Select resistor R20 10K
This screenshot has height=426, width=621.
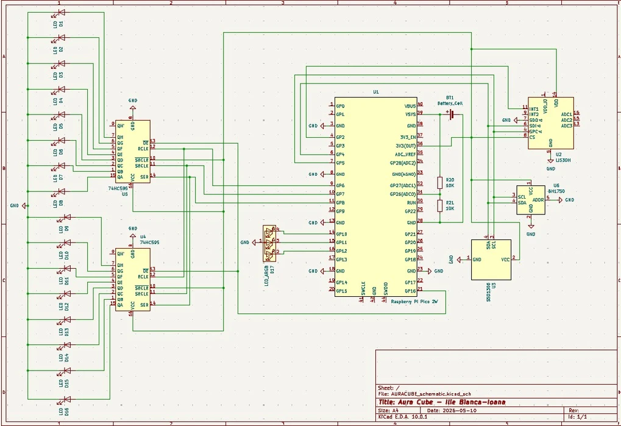tap(440, 182)
